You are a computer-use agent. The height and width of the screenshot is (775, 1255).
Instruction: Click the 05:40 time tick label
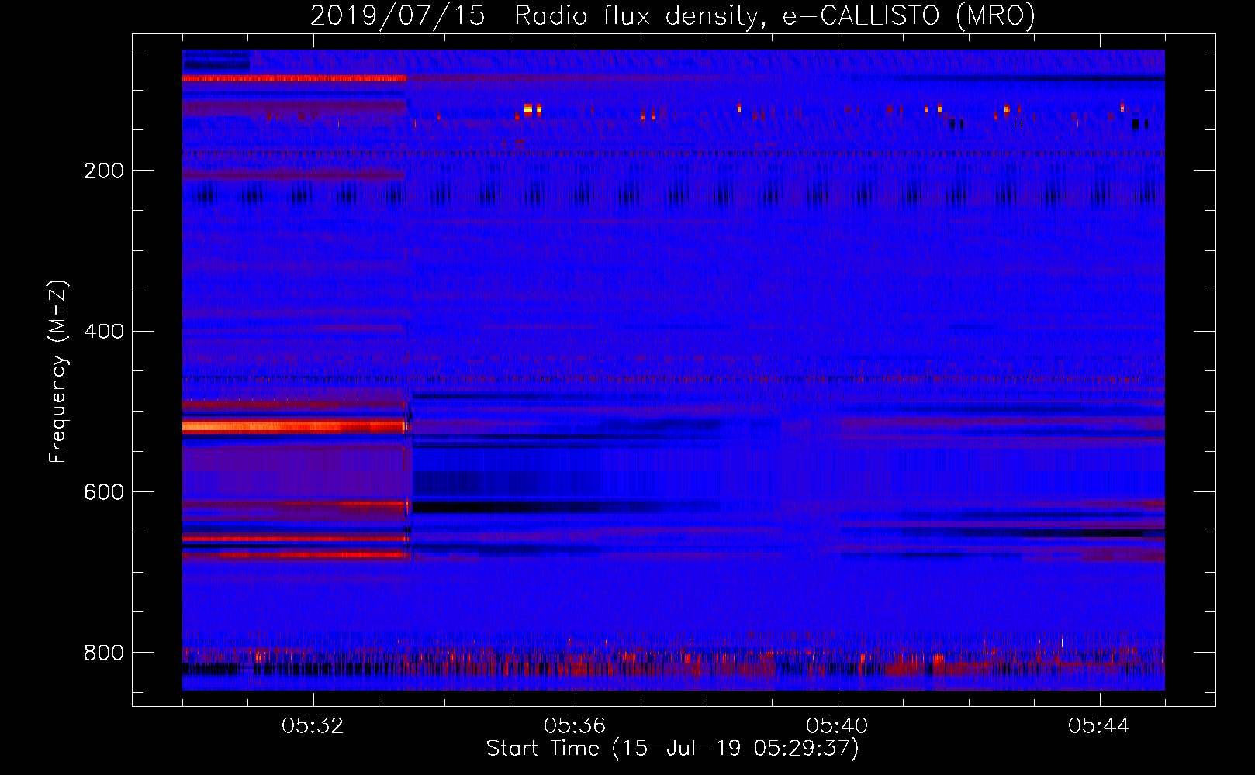point(837,726)
